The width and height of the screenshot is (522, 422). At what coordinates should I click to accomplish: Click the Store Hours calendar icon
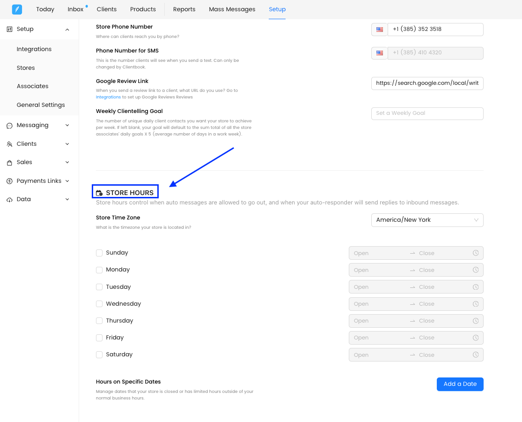tap(99, 193)
